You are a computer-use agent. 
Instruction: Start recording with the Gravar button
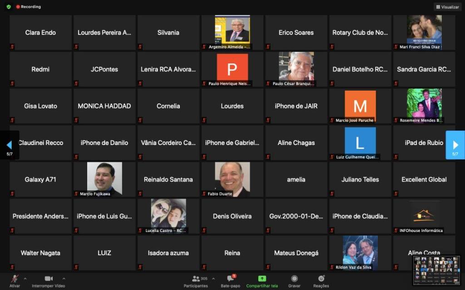point(294,280)
